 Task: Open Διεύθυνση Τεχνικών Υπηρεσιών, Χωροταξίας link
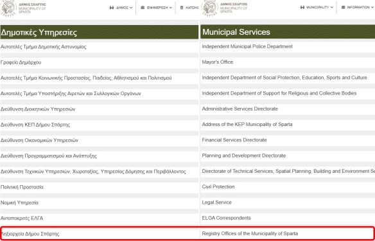point(93,172)
